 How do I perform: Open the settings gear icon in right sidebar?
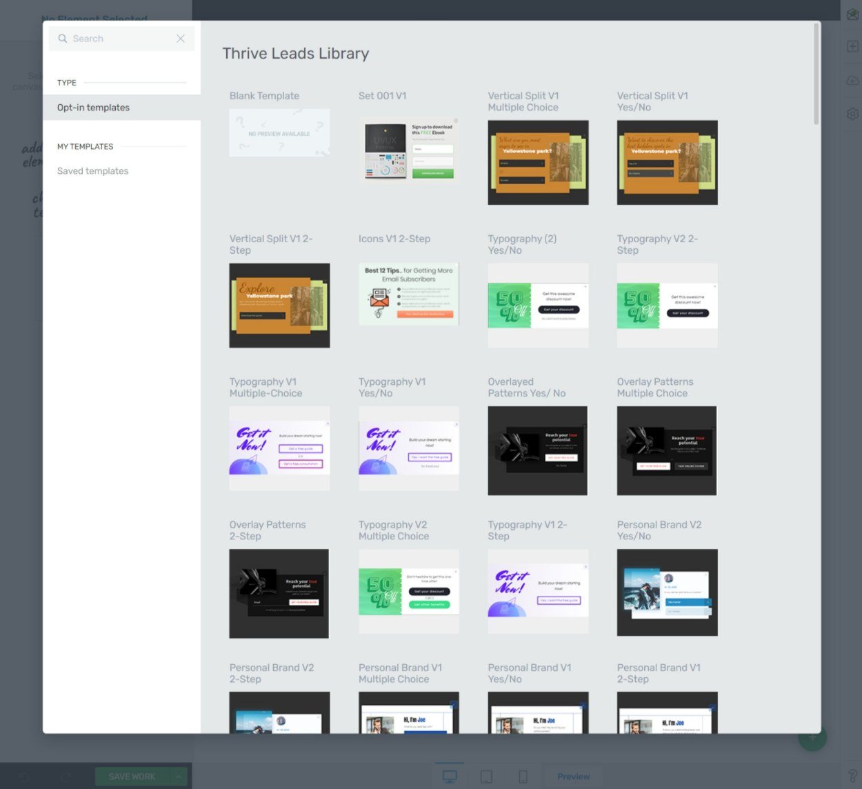click(852, 114)
